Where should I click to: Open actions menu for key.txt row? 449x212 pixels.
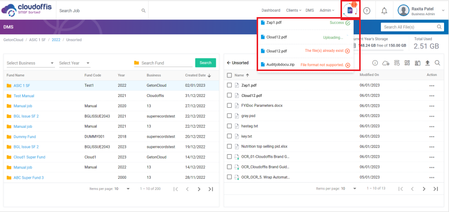432,137
